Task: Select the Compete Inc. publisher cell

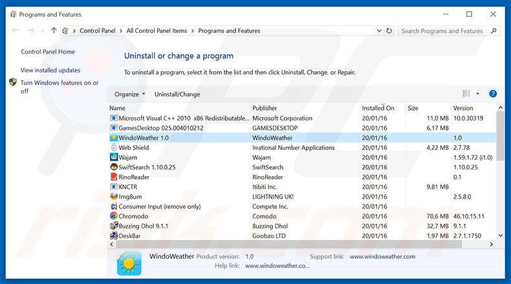Action: (270, 206)
